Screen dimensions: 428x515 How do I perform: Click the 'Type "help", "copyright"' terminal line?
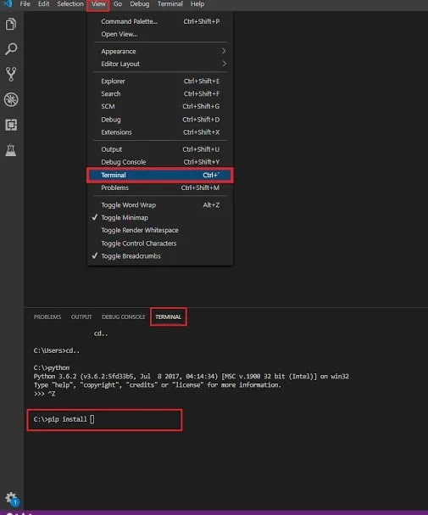(158, 385)
